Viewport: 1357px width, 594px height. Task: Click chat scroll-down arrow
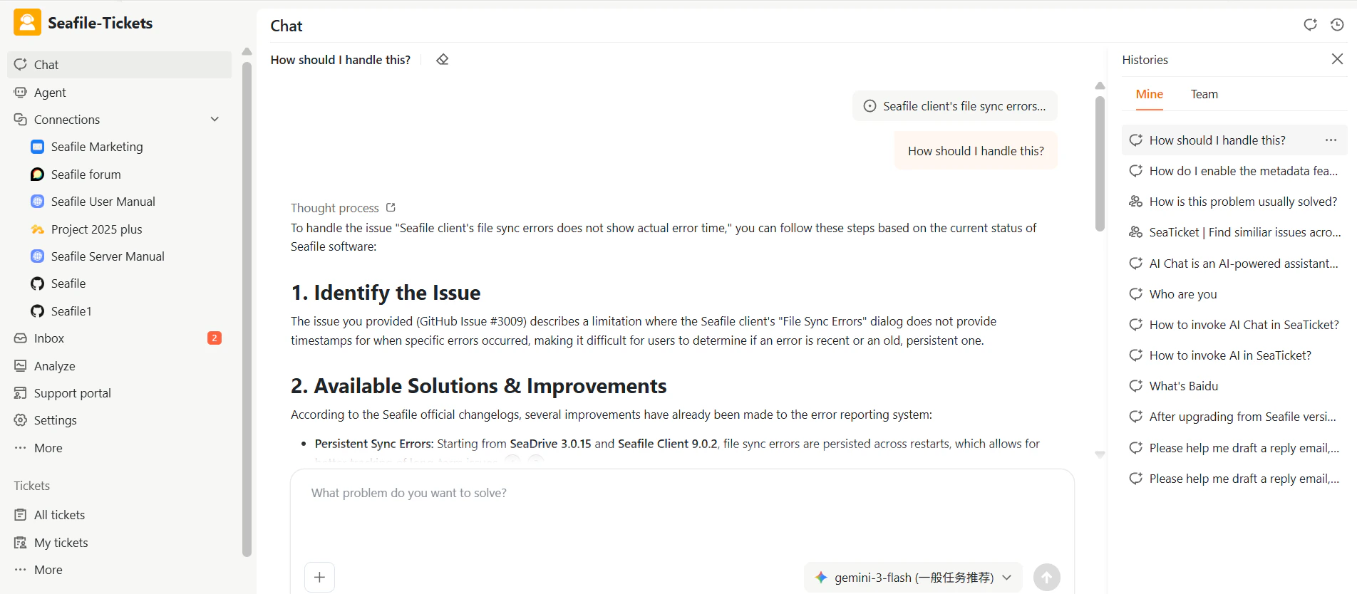click(x=1100, y=454)
